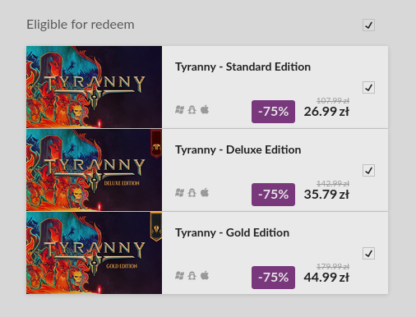This screenshot has width=416, height=317.
Task: Click the Deluxe Edition cover thumbnail
Action: (94, 170)
